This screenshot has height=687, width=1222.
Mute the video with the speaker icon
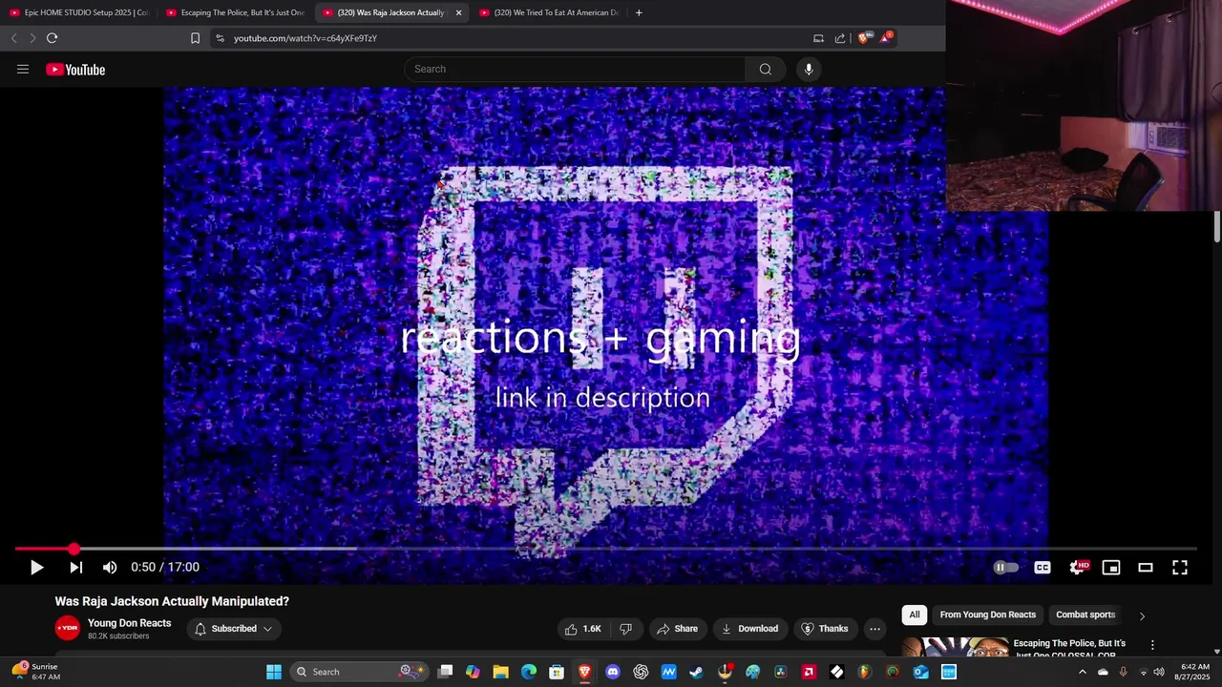(x=110, y=567)
